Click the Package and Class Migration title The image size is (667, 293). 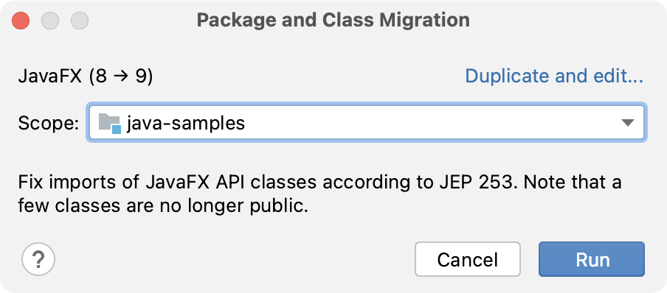pos(333,21)
